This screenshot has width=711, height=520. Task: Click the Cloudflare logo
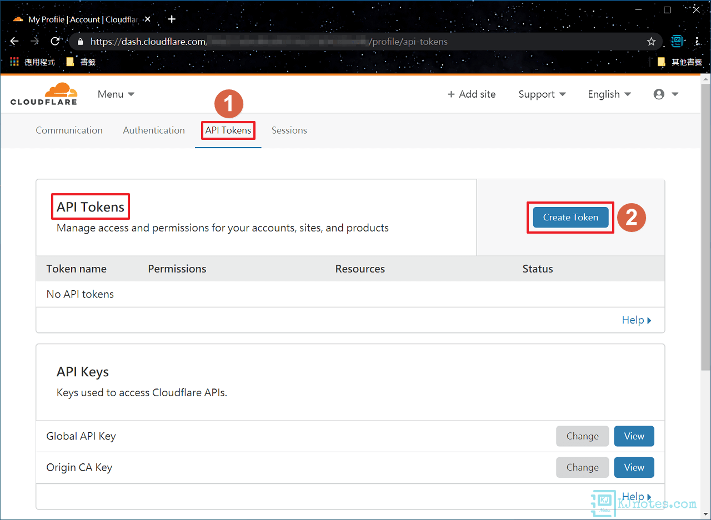[44, 94]
